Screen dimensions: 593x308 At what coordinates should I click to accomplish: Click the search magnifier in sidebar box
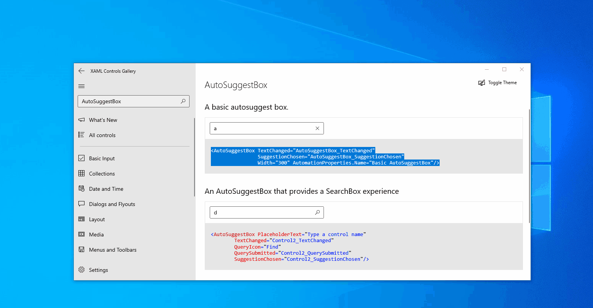[183, 101]
